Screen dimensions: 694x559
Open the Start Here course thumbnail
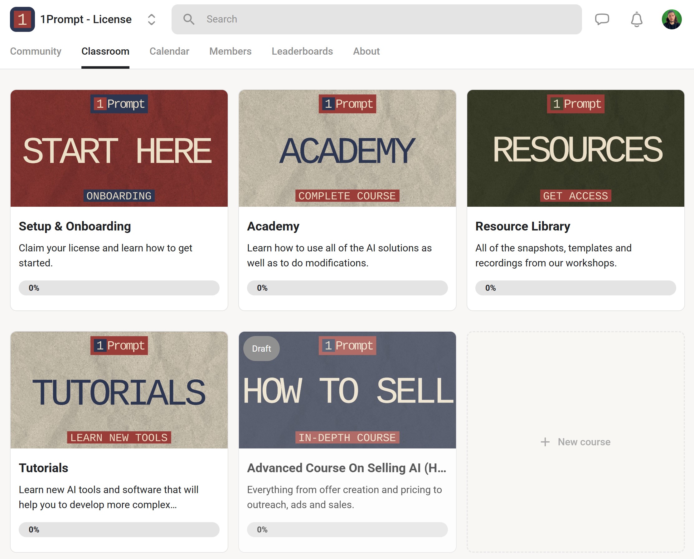click(119, 148)
